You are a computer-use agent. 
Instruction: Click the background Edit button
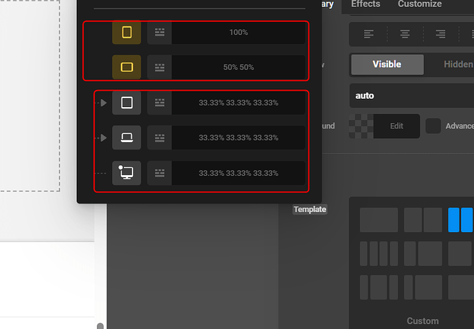pyautogui.click(x=396, y=126)
